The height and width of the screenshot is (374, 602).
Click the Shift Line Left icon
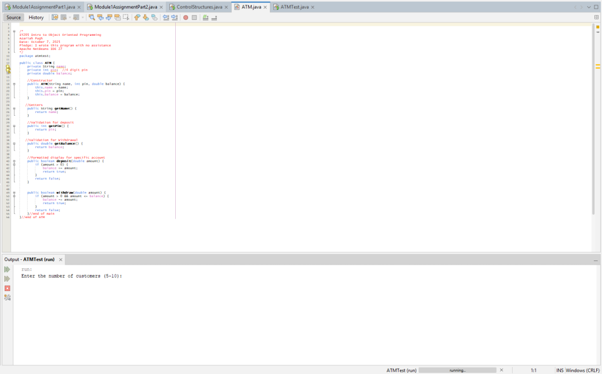166,18
